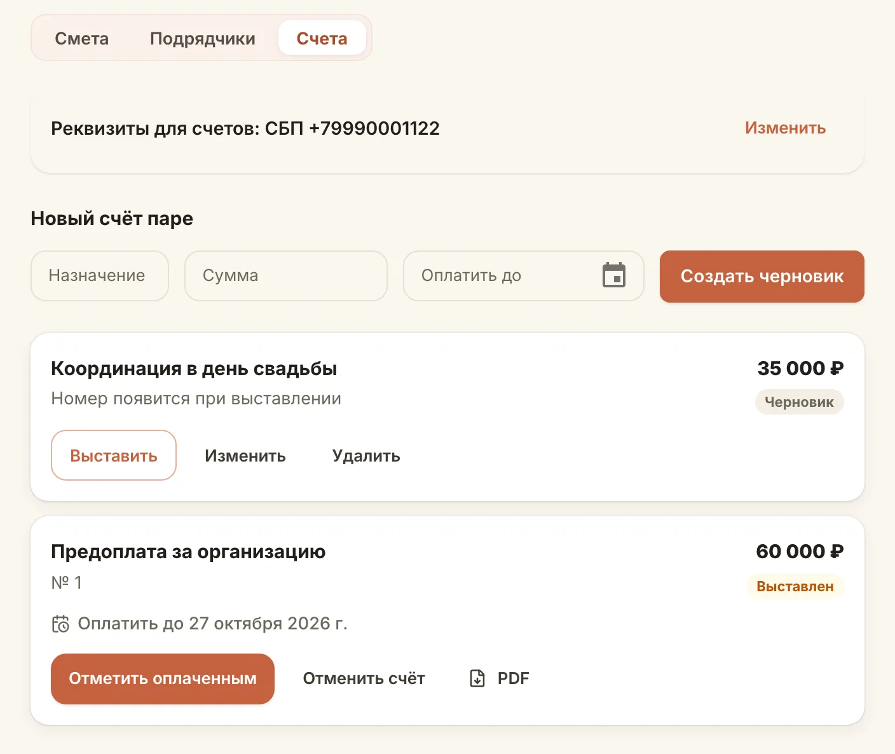895x754 pixels.
Task: Select the title Координация в день свадьбы
Action: click(194, 369)
